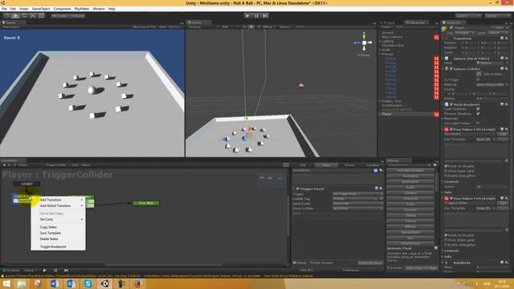This screenshot has height=289, width=514.
Task: Toggle Receive Shadows checkbox
Action: point(478,114)
